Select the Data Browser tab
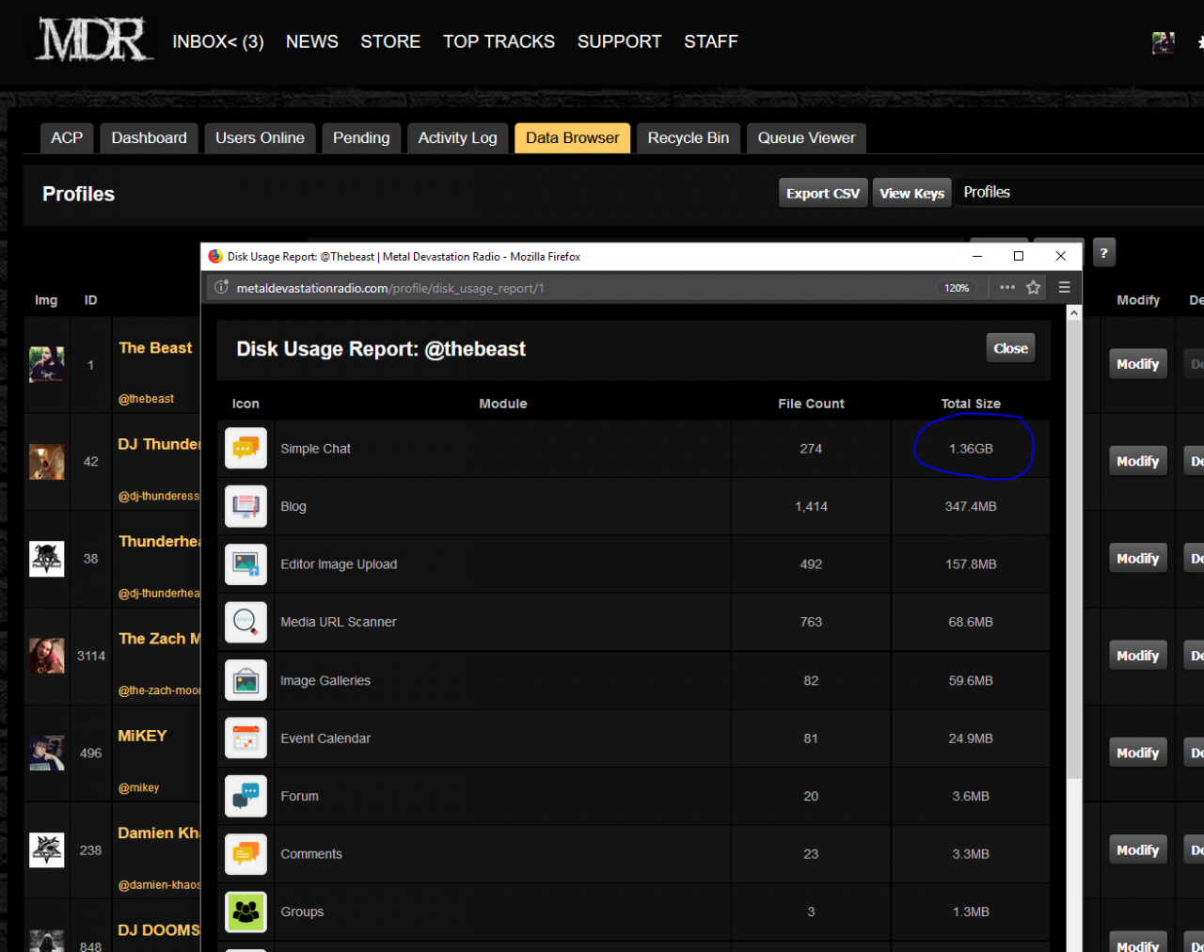 tap(573, 138)
